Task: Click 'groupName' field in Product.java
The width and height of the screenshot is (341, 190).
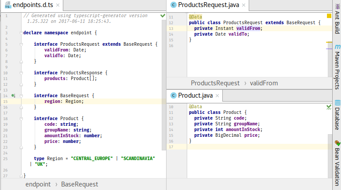Action: pyautogui.click(x=246, y=124)
